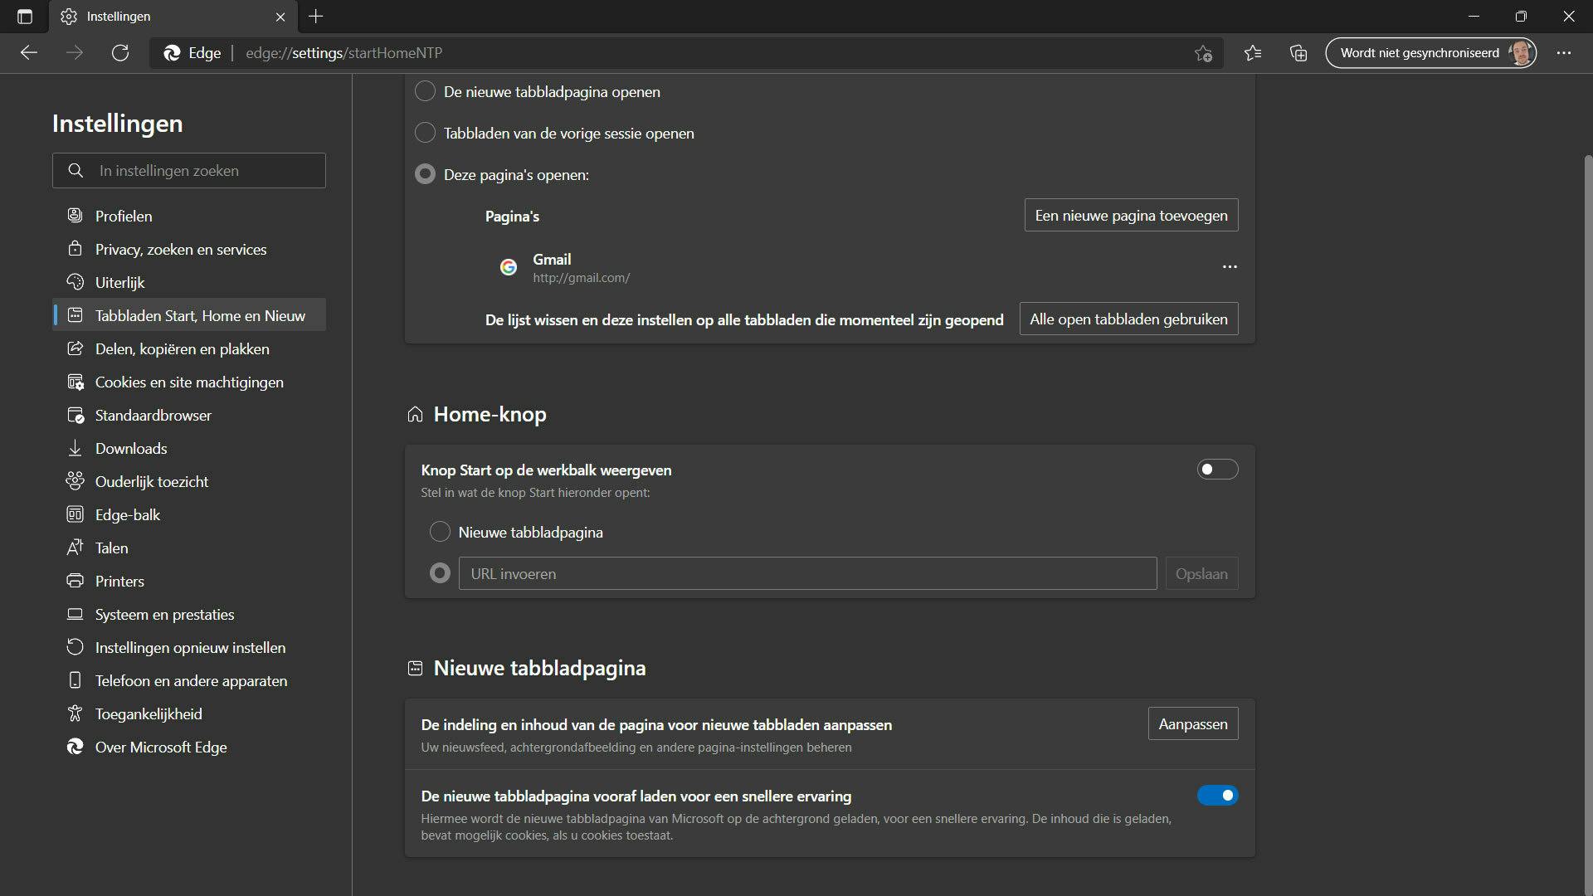Click the 'URL invoeren' input field
This screenshot has width=1593, height=896.
[x=807, y=574]
